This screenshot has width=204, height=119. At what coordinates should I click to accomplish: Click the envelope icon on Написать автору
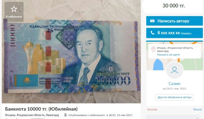152,21
